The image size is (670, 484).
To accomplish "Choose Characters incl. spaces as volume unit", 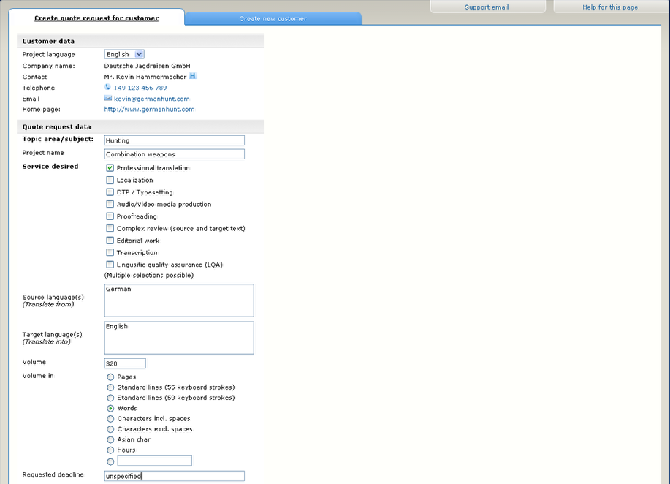I will (x=110, y=419).
